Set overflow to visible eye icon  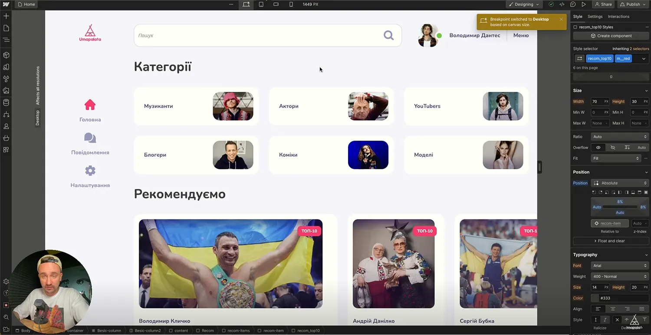pyautogui.click(x=598, y=148)
